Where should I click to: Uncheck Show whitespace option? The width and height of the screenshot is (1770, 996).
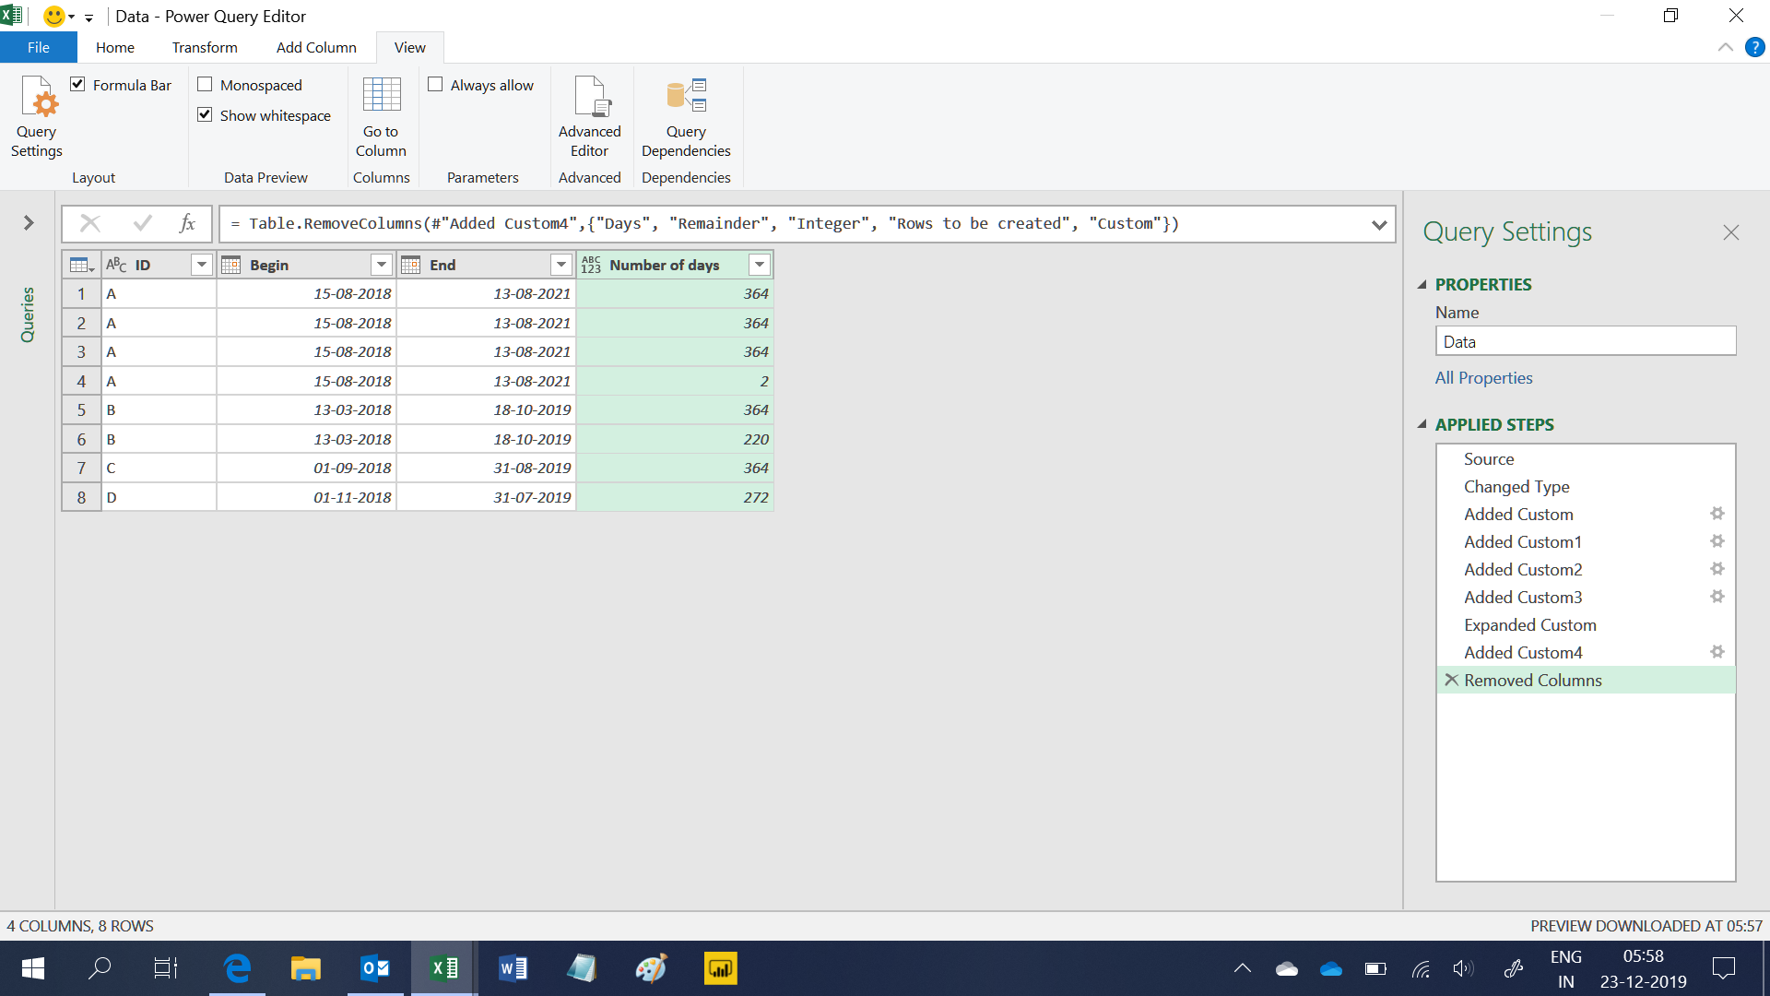205,114
